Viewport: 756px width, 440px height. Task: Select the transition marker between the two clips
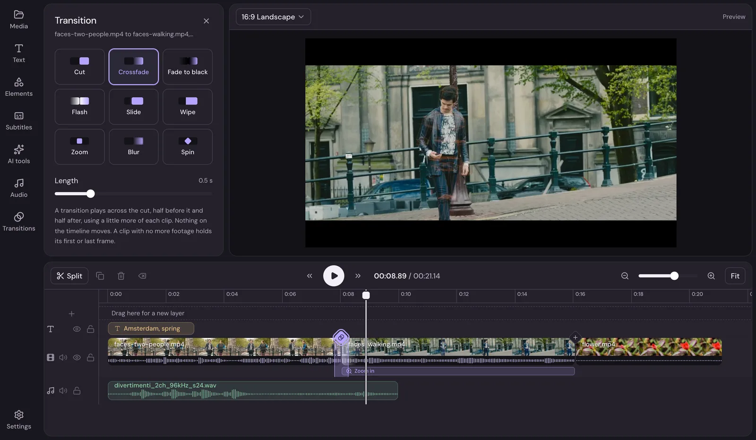pos(341,337)
